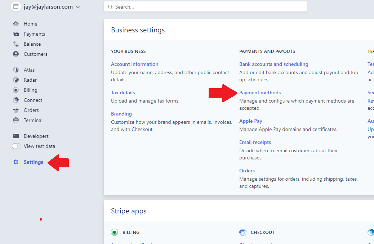The height and width of the screenshot is (244, 374).
Task: Open the Home menu item
Action: [x=31, y=24]
